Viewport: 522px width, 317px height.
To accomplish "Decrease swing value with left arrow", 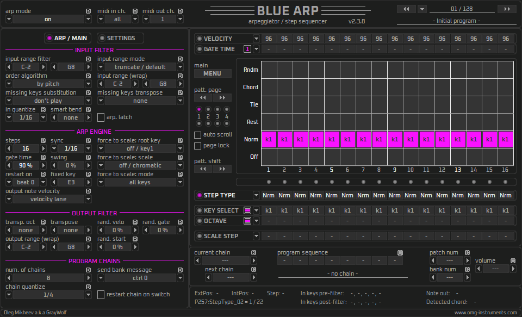I will coord(54,165).
